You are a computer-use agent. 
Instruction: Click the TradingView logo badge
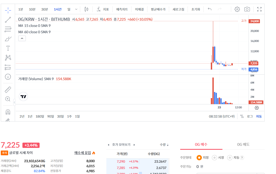(x=23, y=96)
